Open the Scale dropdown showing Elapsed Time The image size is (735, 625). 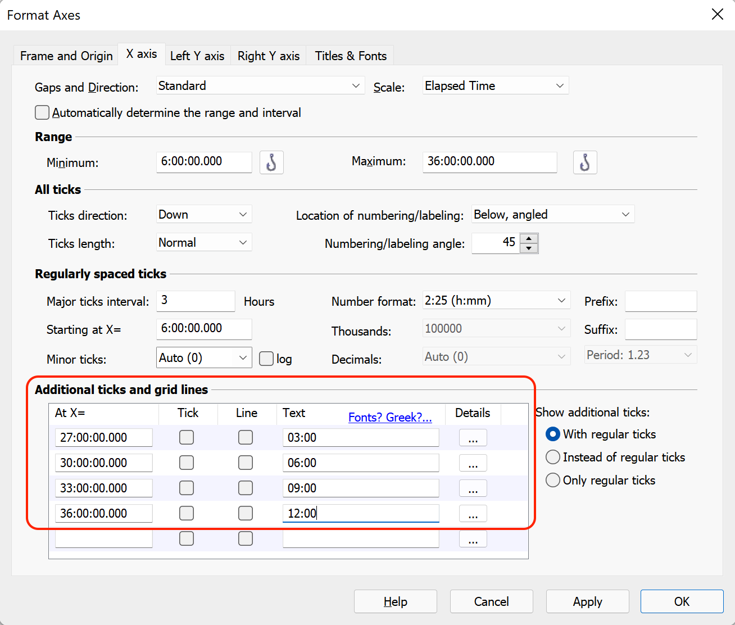pos(496,85)
